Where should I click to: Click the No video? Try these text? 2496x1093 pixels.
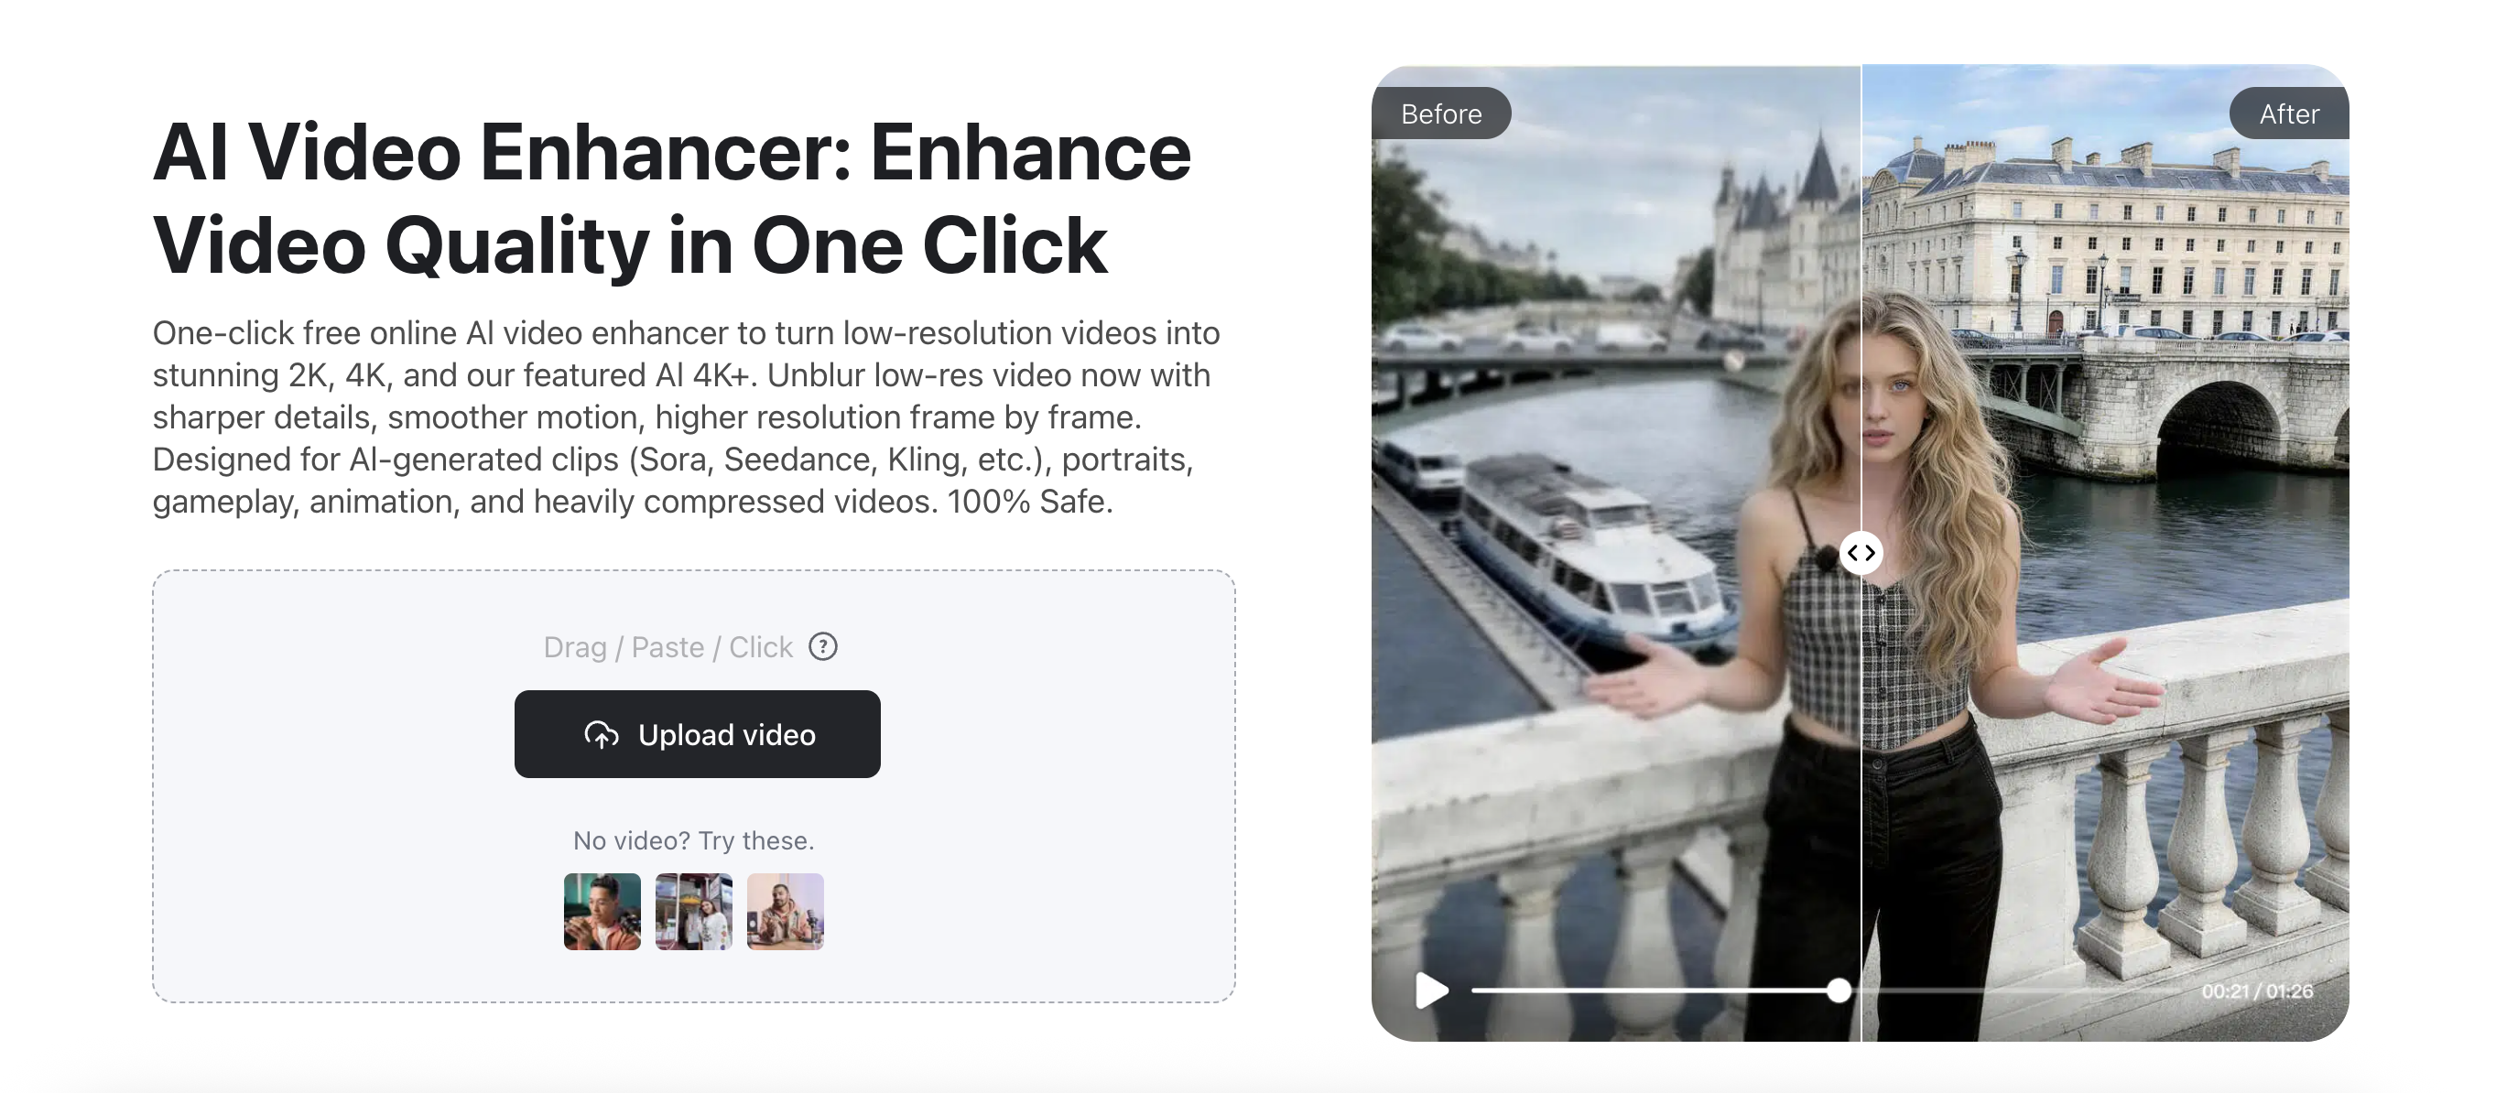tap(694, 840)
